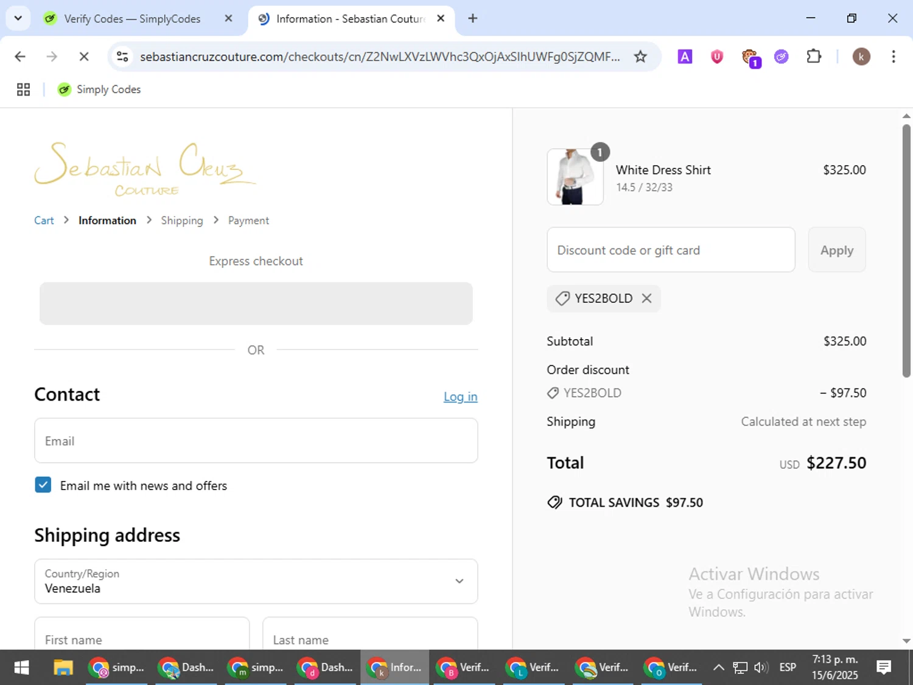913x685 pixels.
Task: Focus the Discount code or gift card field
Action: click(x=671, y=250)
